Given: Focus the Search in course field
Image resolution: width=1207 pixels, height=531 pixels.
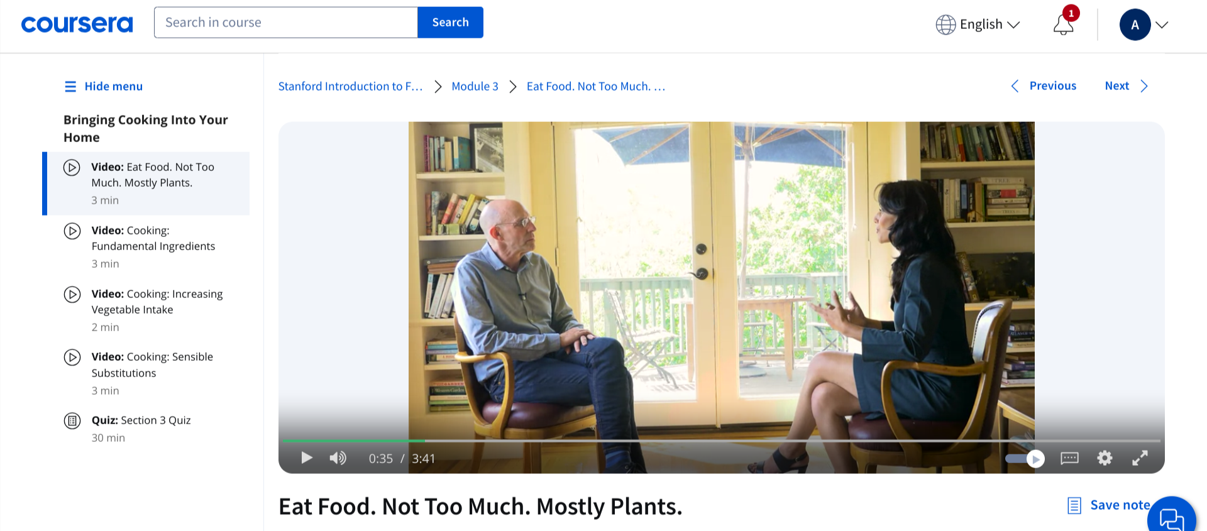Looking at the screenshot, I should click(286, 23).
